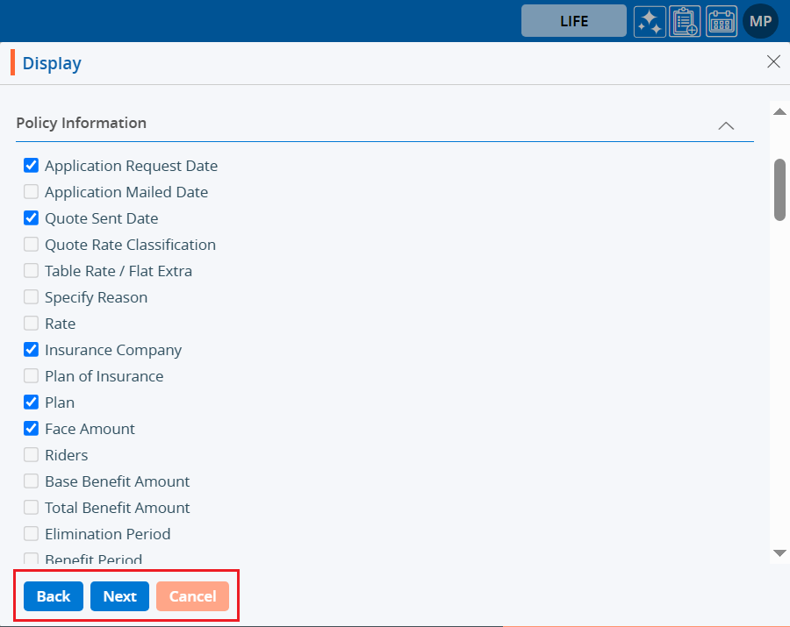Screen dimensions: 790x627
Task: Open the calendar icon in header
Action: (722, 22)
